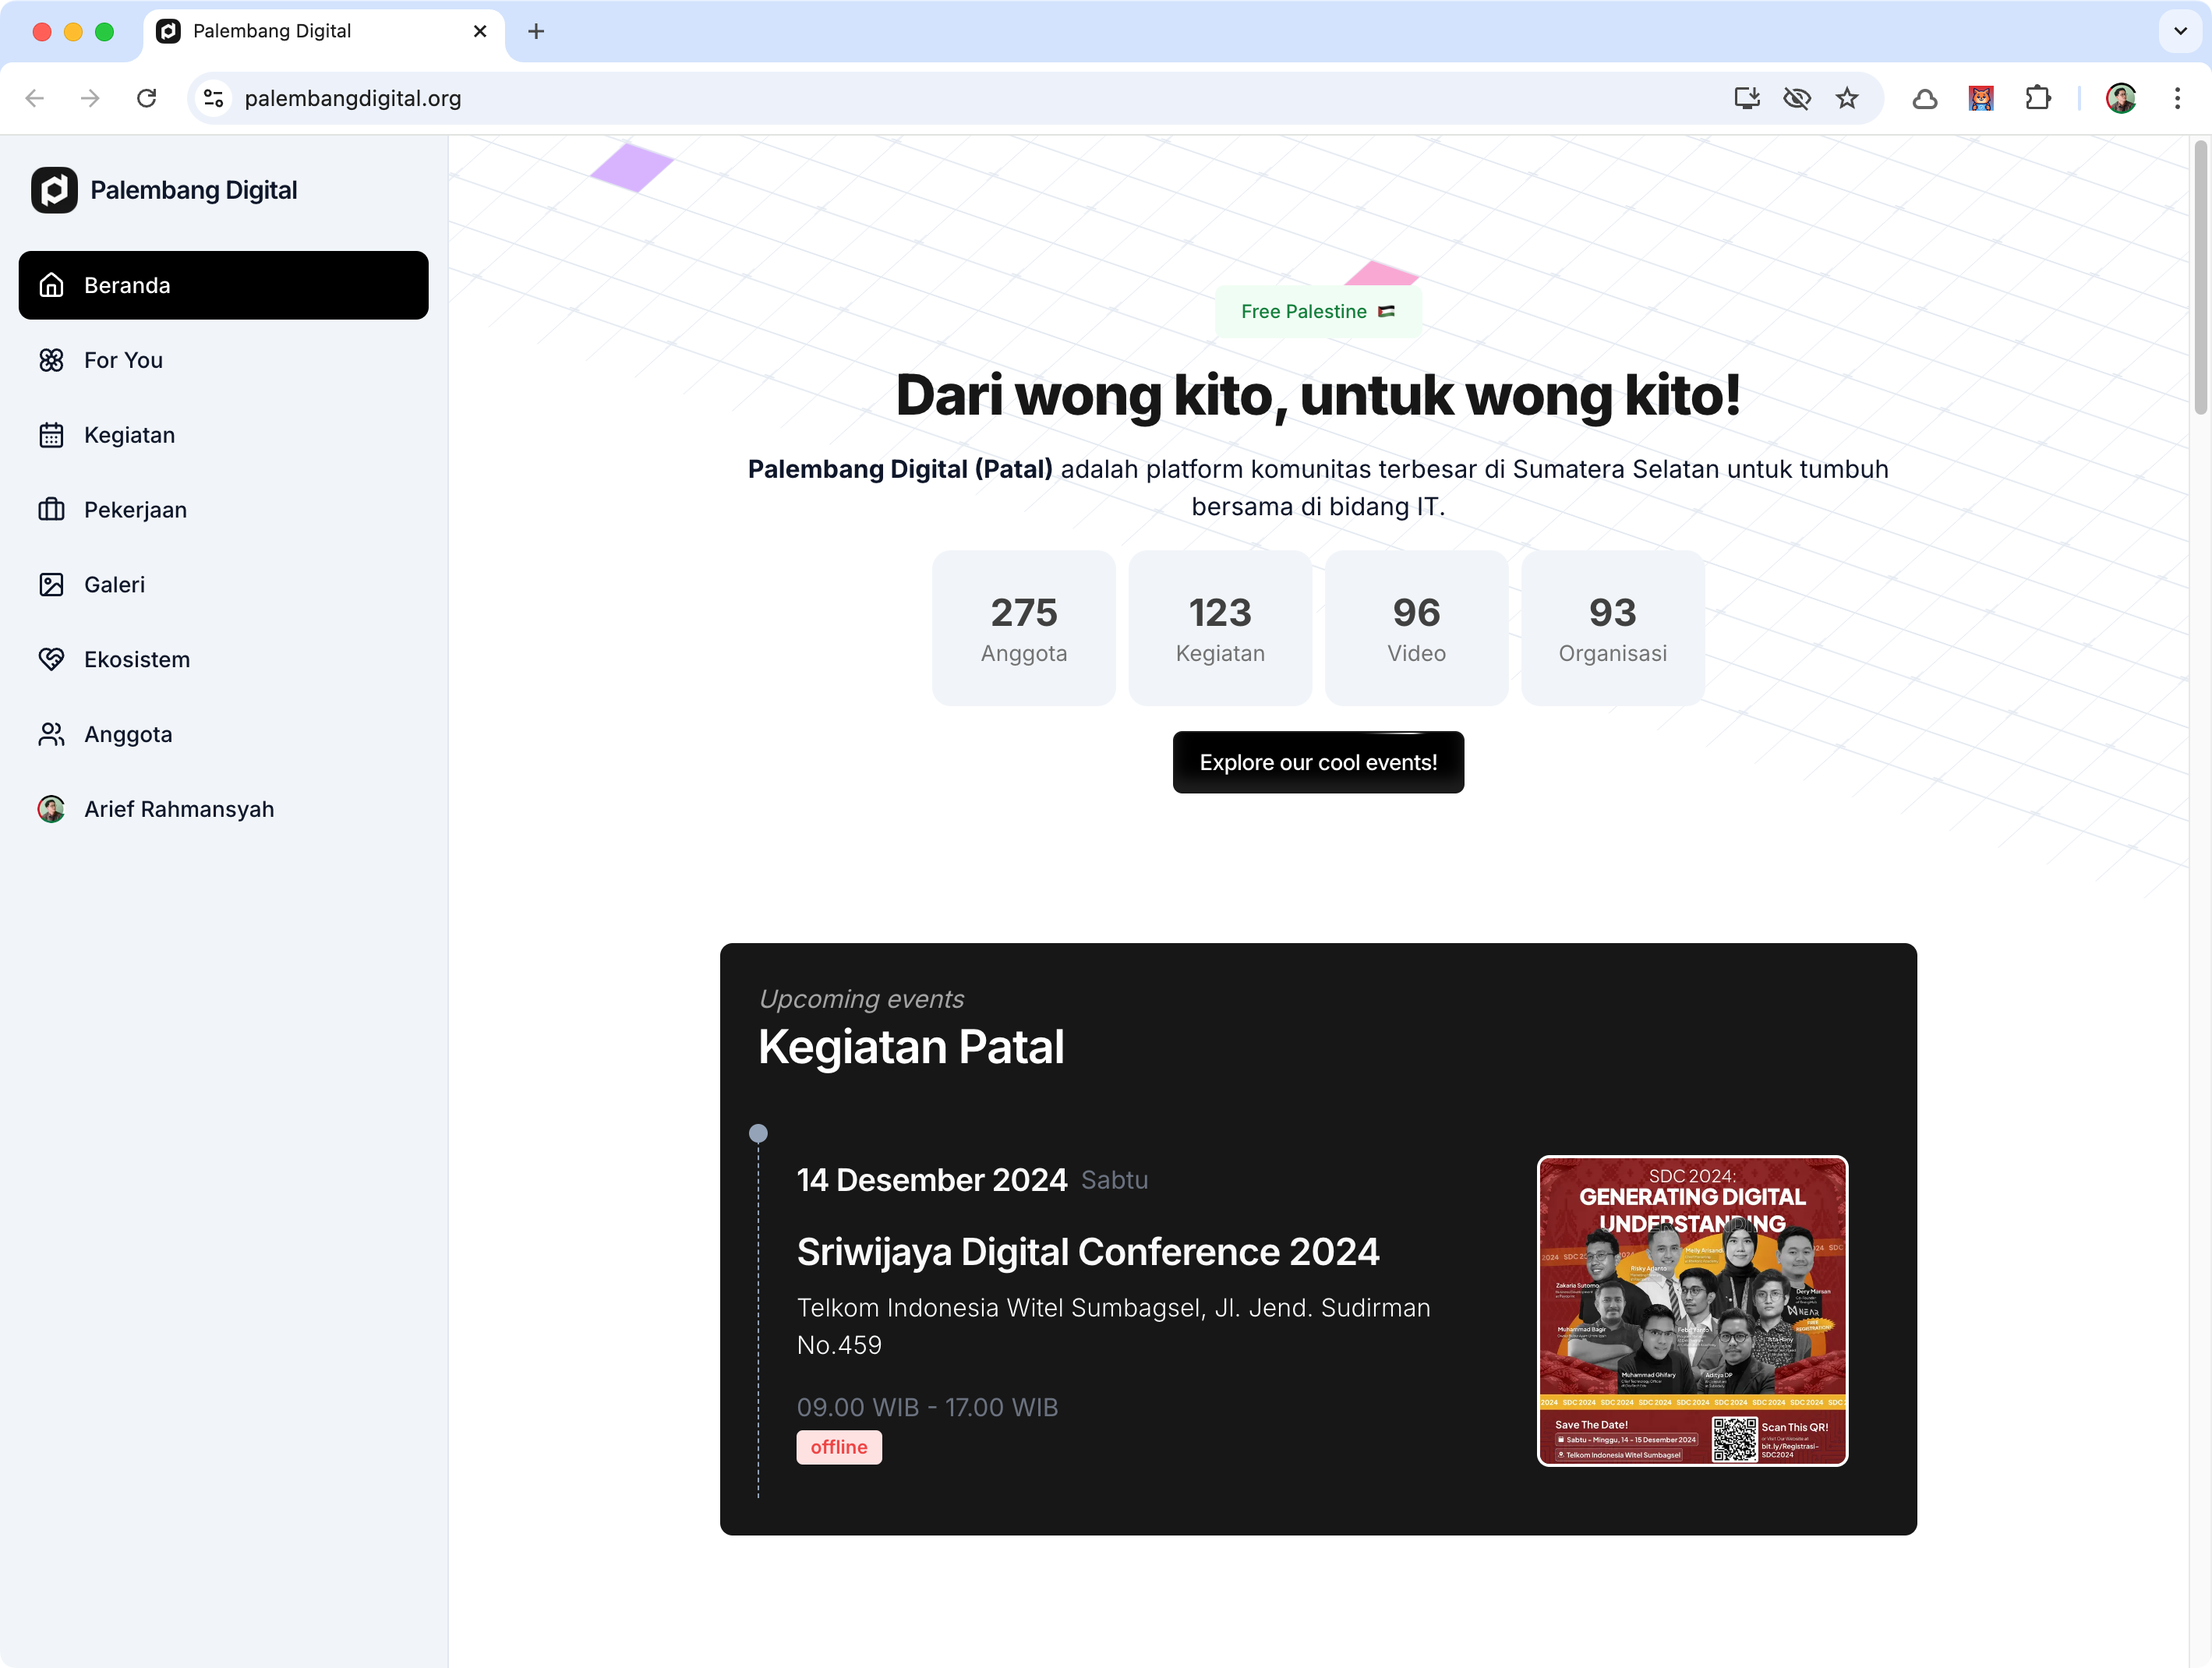Click the Ekosistem heart handshake icon
Image resolution: width=2212 pixels, height=1668 pixels.
coord(51,659)
